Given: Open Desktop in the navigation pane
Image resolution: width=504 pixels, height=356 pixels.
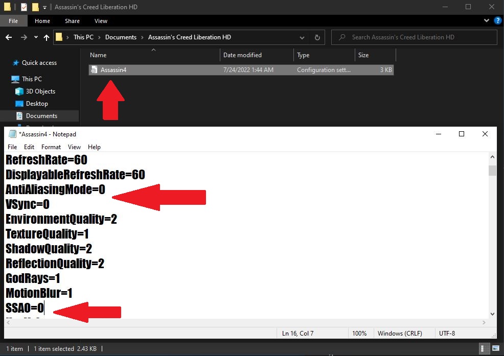Looking at the screenshot, I should coord(37,104).
